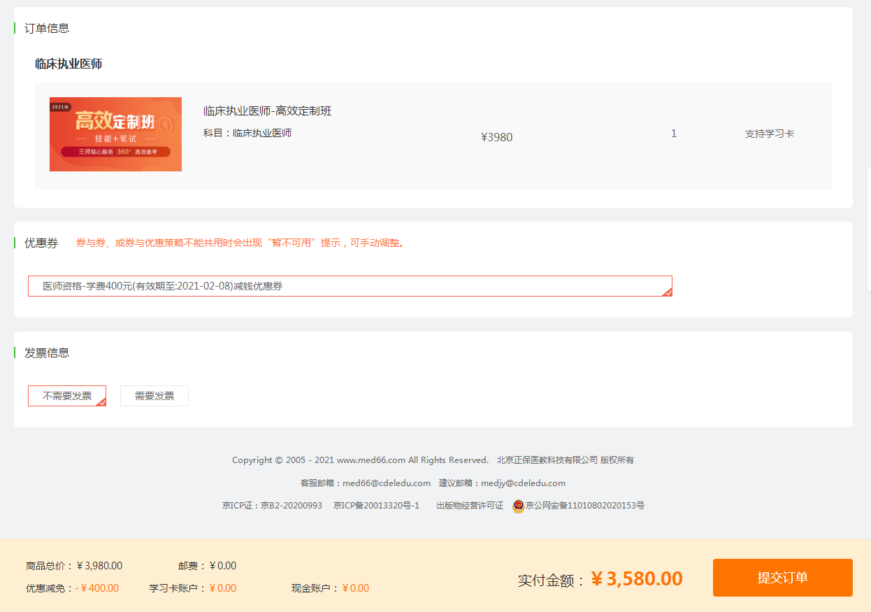Image resolution: width=871 pixels, height=612 pixels.
Task: Click the checkmark corner on 不需要发票
Action: tap(101, 401)
